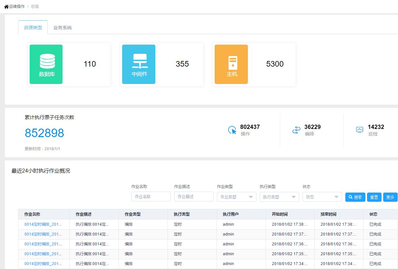Viewport: 398px width, 269px height.
Task: Click the 重置 reset button
Action: point(374,197)
